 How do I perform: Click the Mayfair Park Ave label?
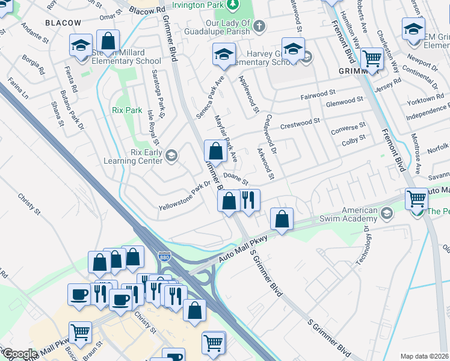pos(226,138)
